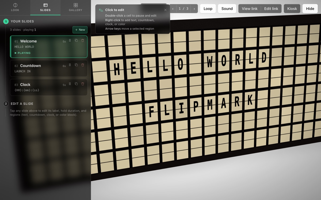Click the Edit a Slide section heading

pyautogui.click(x=22, y=104)
